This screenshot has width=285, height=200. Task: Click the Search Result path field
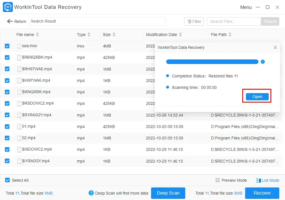click(x=97, y=21)
